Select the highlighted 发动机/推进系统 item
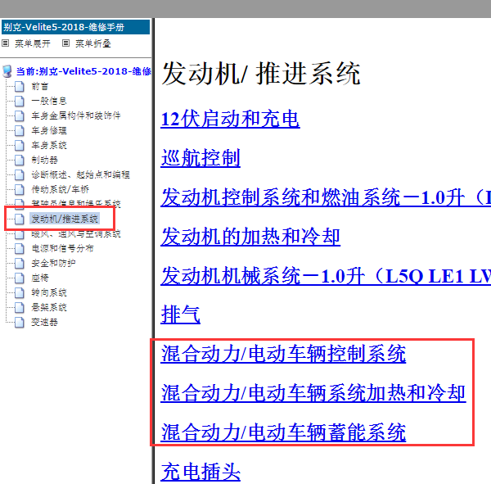The image size is (491, 484). coord(65,219)
